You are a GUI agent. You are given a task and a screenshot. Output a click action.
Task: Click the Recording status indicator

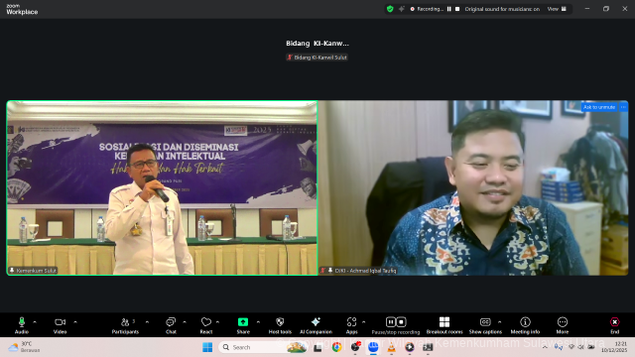click(427, 9)
